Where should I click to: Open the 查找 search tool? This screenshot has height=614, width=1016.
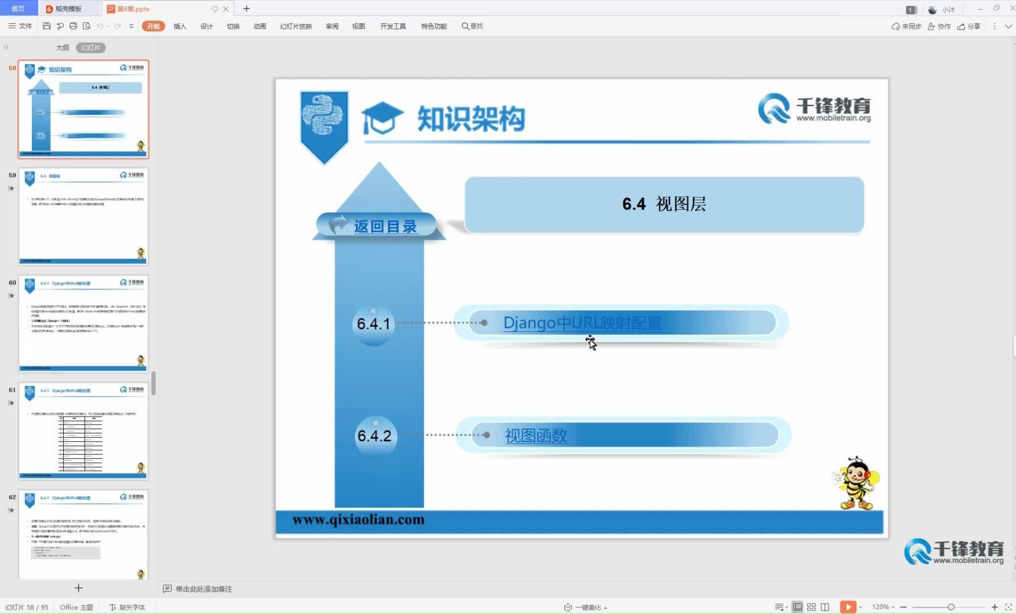tap(472, 26)
